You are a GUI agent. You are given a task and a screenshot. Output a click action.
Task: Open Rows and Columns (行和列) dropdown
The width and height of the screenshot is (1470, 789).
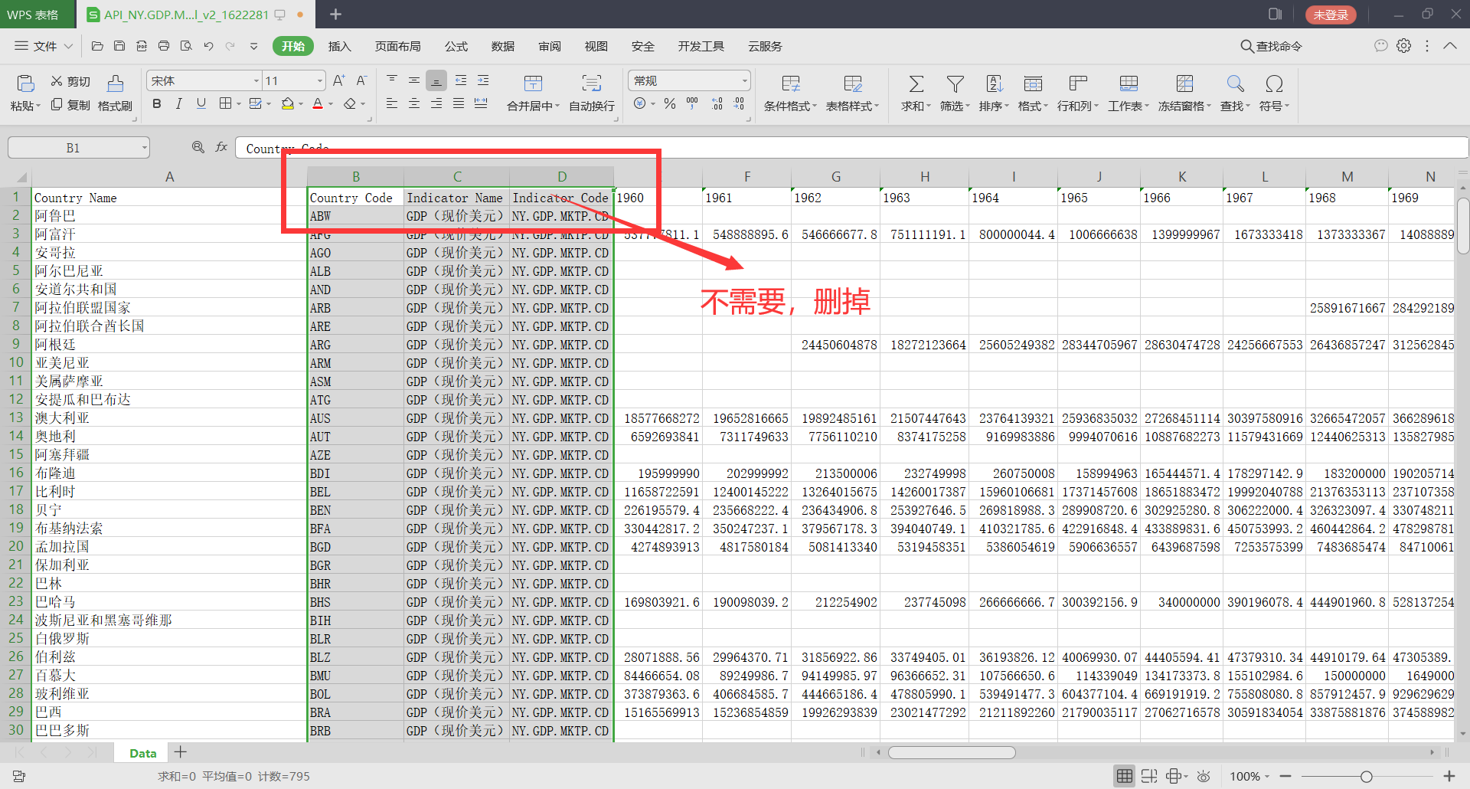(x=1077, y=106)
